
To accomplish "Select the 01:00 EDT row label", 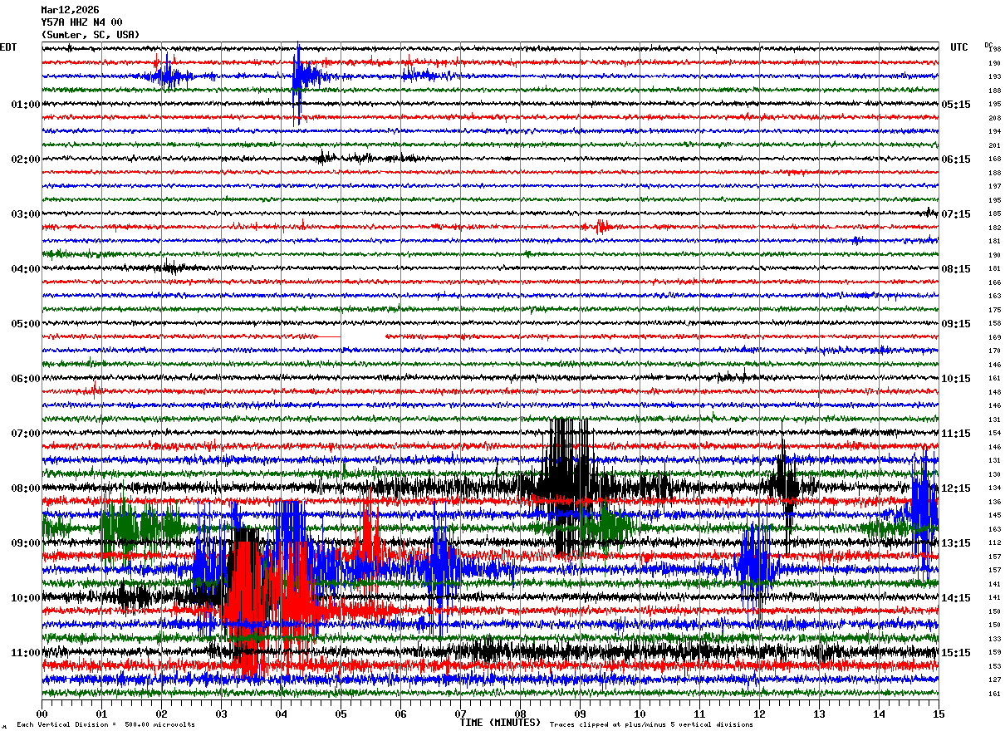I will point(26,105).
